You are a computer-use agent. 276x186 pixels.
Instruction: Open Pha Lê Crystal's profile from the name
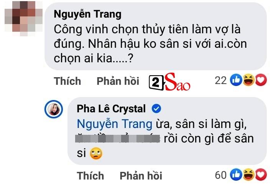[111, 109]
